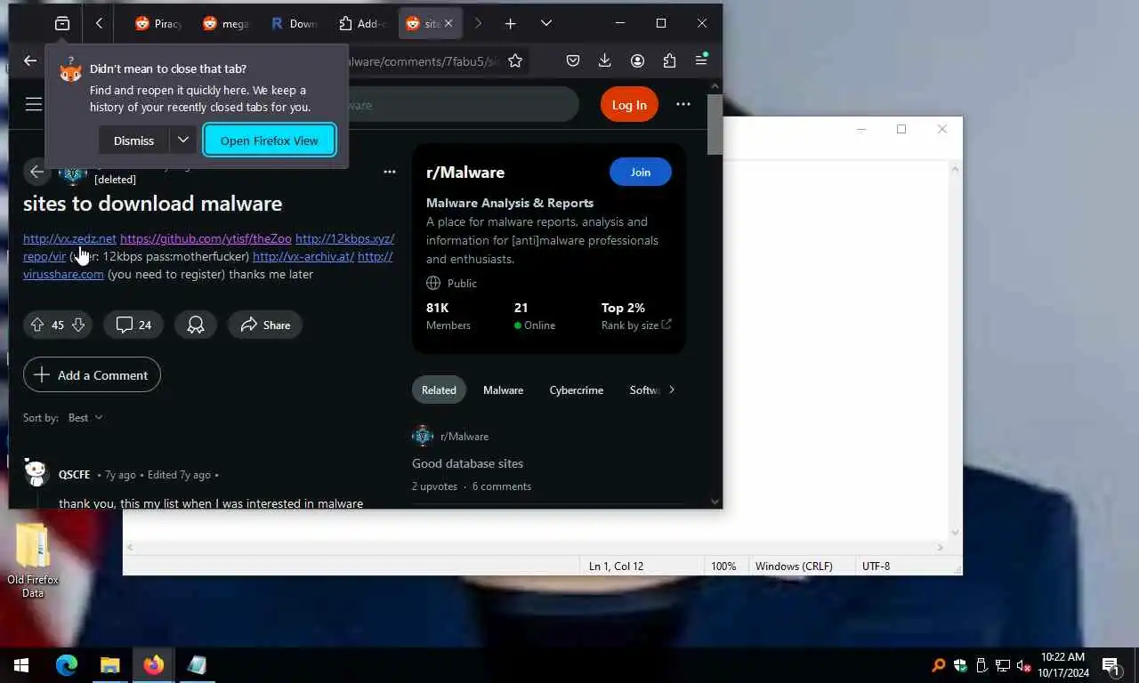The image size is (1139, 683).
Task: Close the active 'site' tab
Action: [448, 24]
